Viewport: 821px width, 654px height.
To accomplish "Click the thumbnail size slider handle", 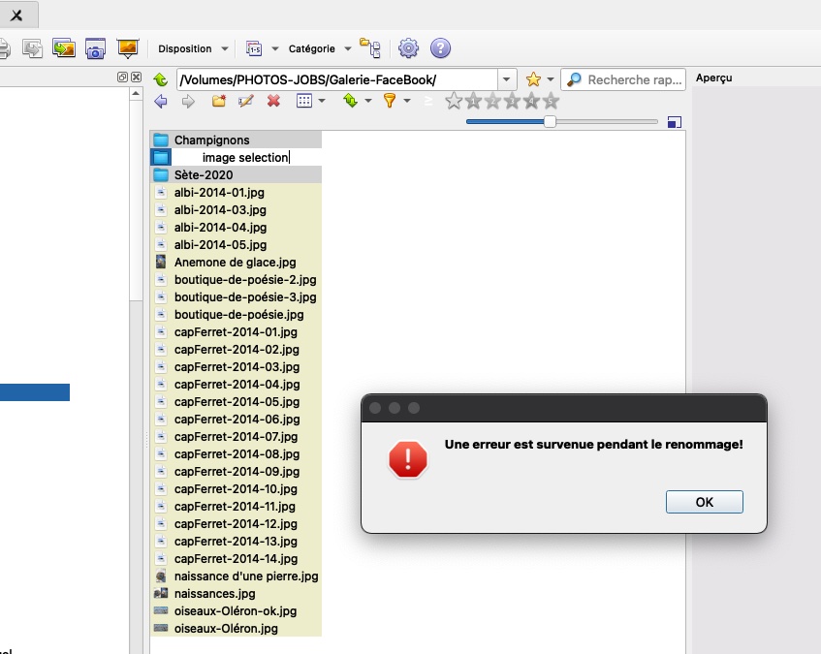I will pyautogui.click(x=550, y=121).
